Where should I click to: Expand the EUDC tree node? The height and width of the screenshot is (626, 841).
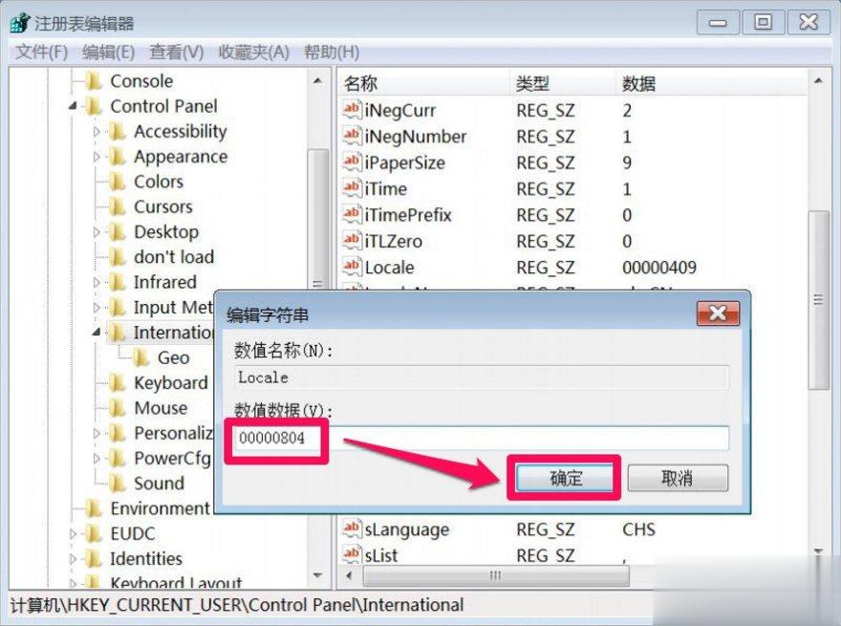74,533
